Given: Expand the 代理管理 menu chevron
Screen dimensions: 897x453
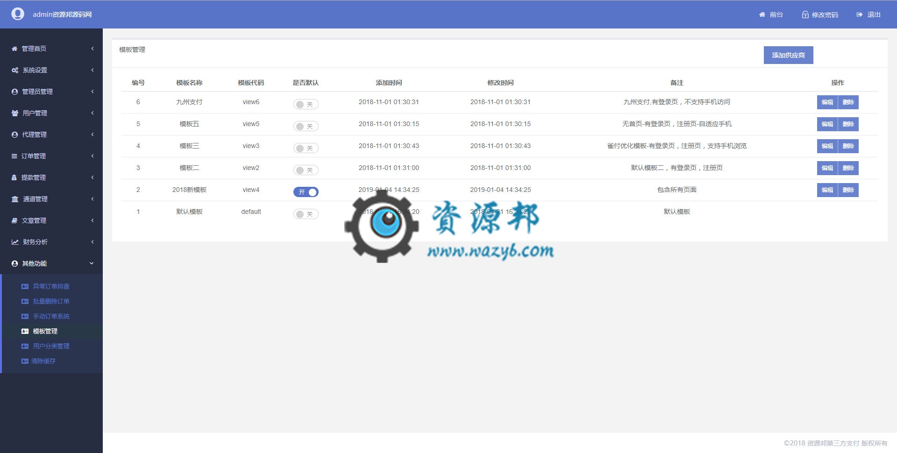Looking at the screenshot, I should coord(93,134).
